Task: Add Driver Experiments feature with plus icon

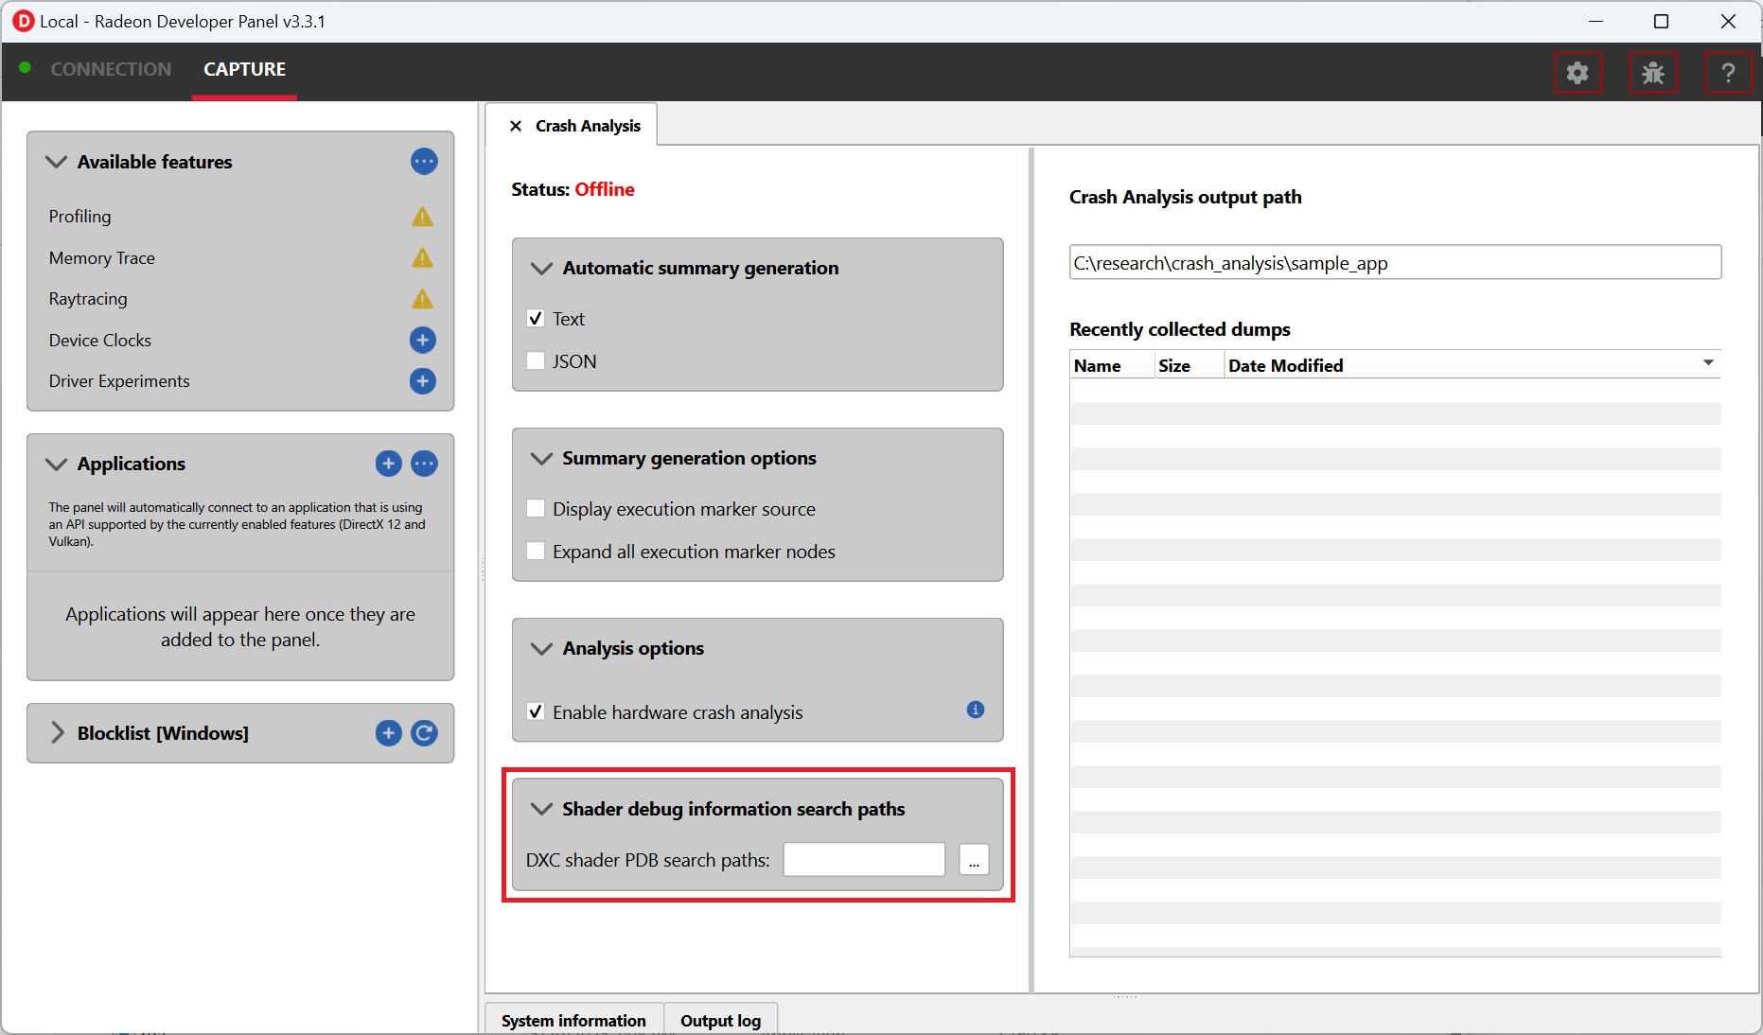Action: point(422,381)
